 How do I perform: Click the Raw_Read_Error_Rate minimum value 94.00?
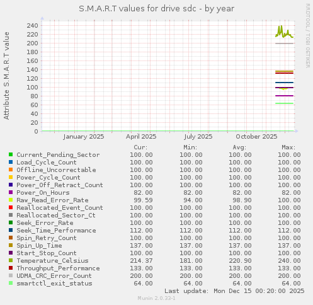[x=193, y=200]
